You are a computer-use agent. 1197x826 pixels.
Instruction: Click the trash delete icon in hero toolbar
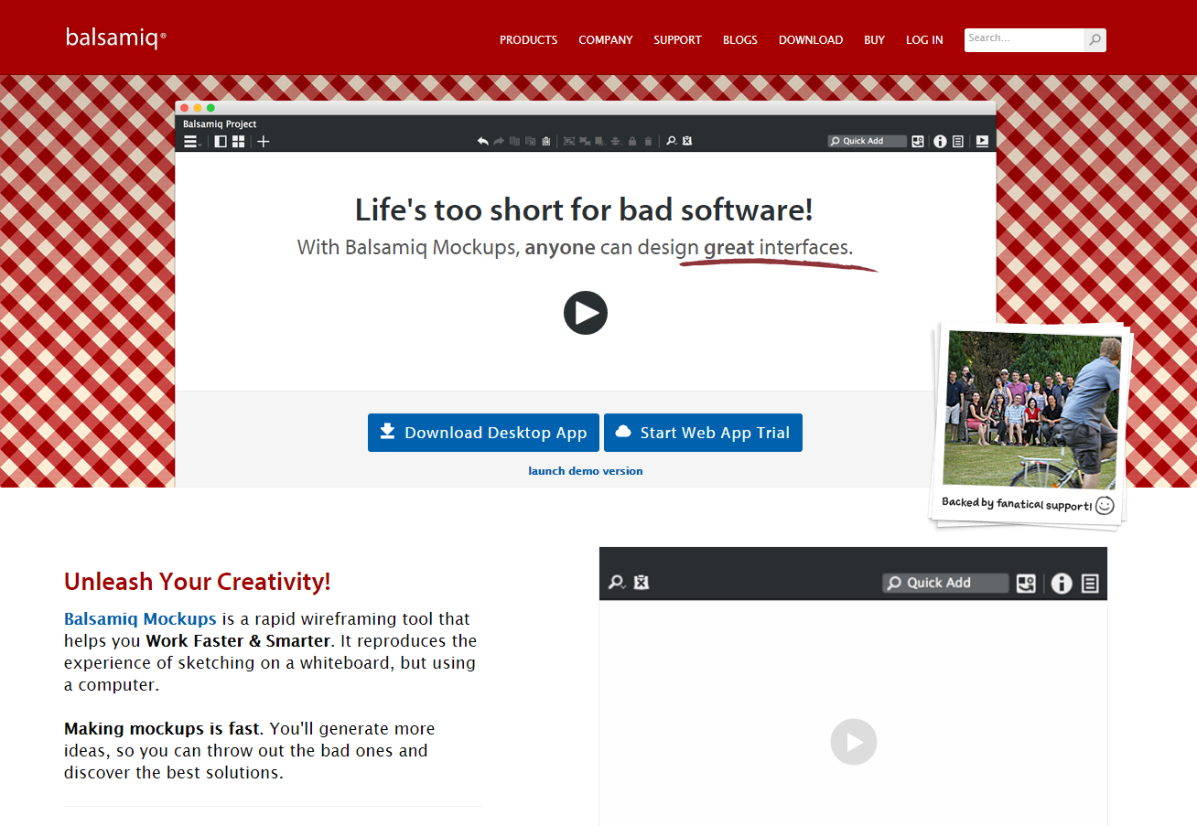[x=648, y=142]
